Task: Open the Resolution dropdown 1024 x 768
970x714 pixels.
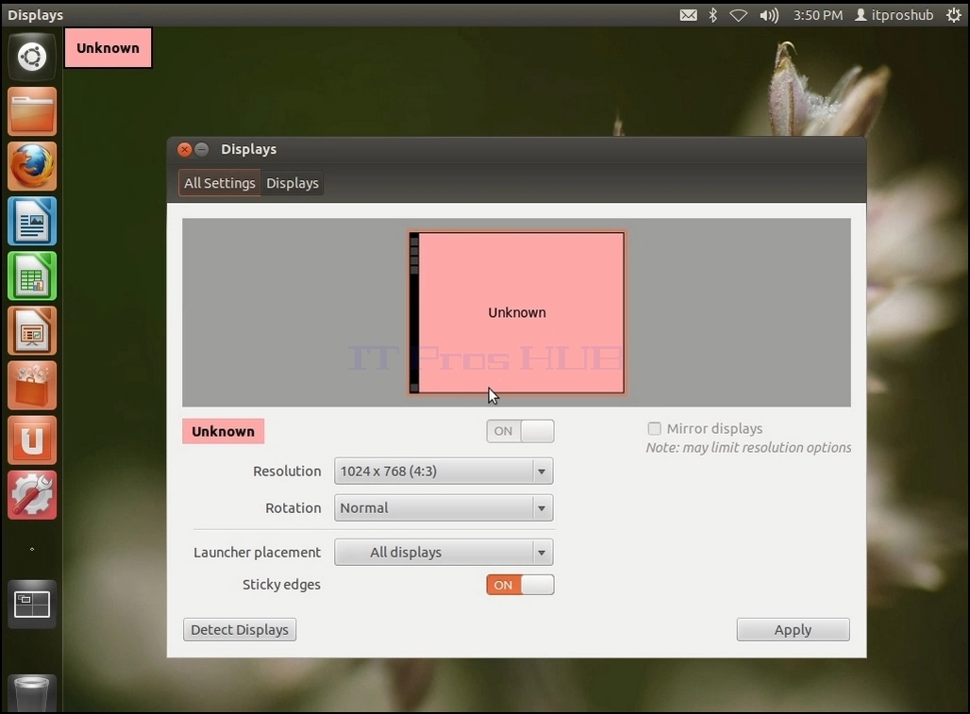Action: [x=443, y=471]
